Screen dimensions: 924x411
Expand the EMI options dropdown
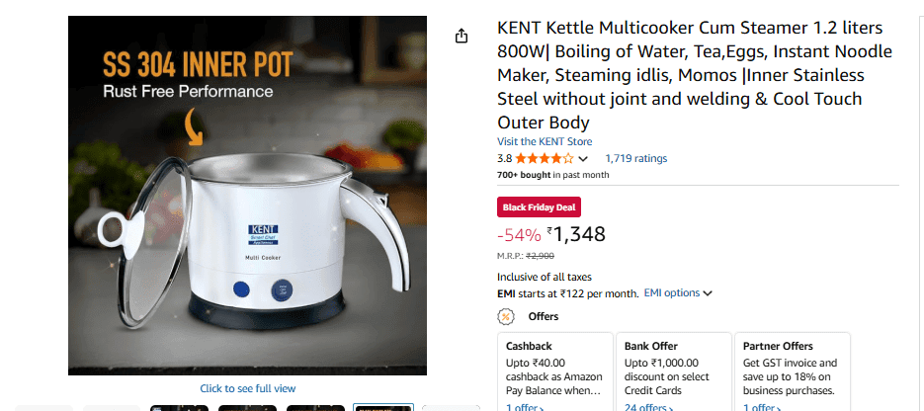[678, 293]
